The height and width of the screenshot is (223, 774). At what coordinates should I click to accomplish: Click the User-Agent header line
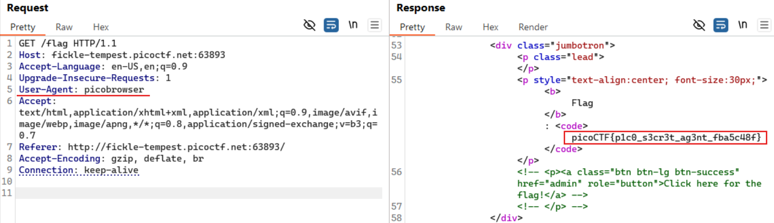point(81,89)
